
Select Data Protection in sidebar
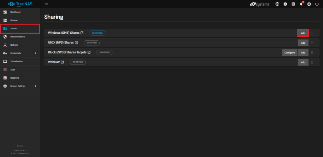[17, 37]
